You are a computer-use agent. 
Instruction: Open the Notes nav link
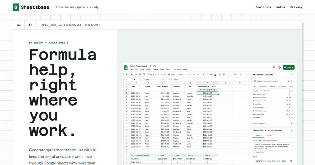point(281,7)
